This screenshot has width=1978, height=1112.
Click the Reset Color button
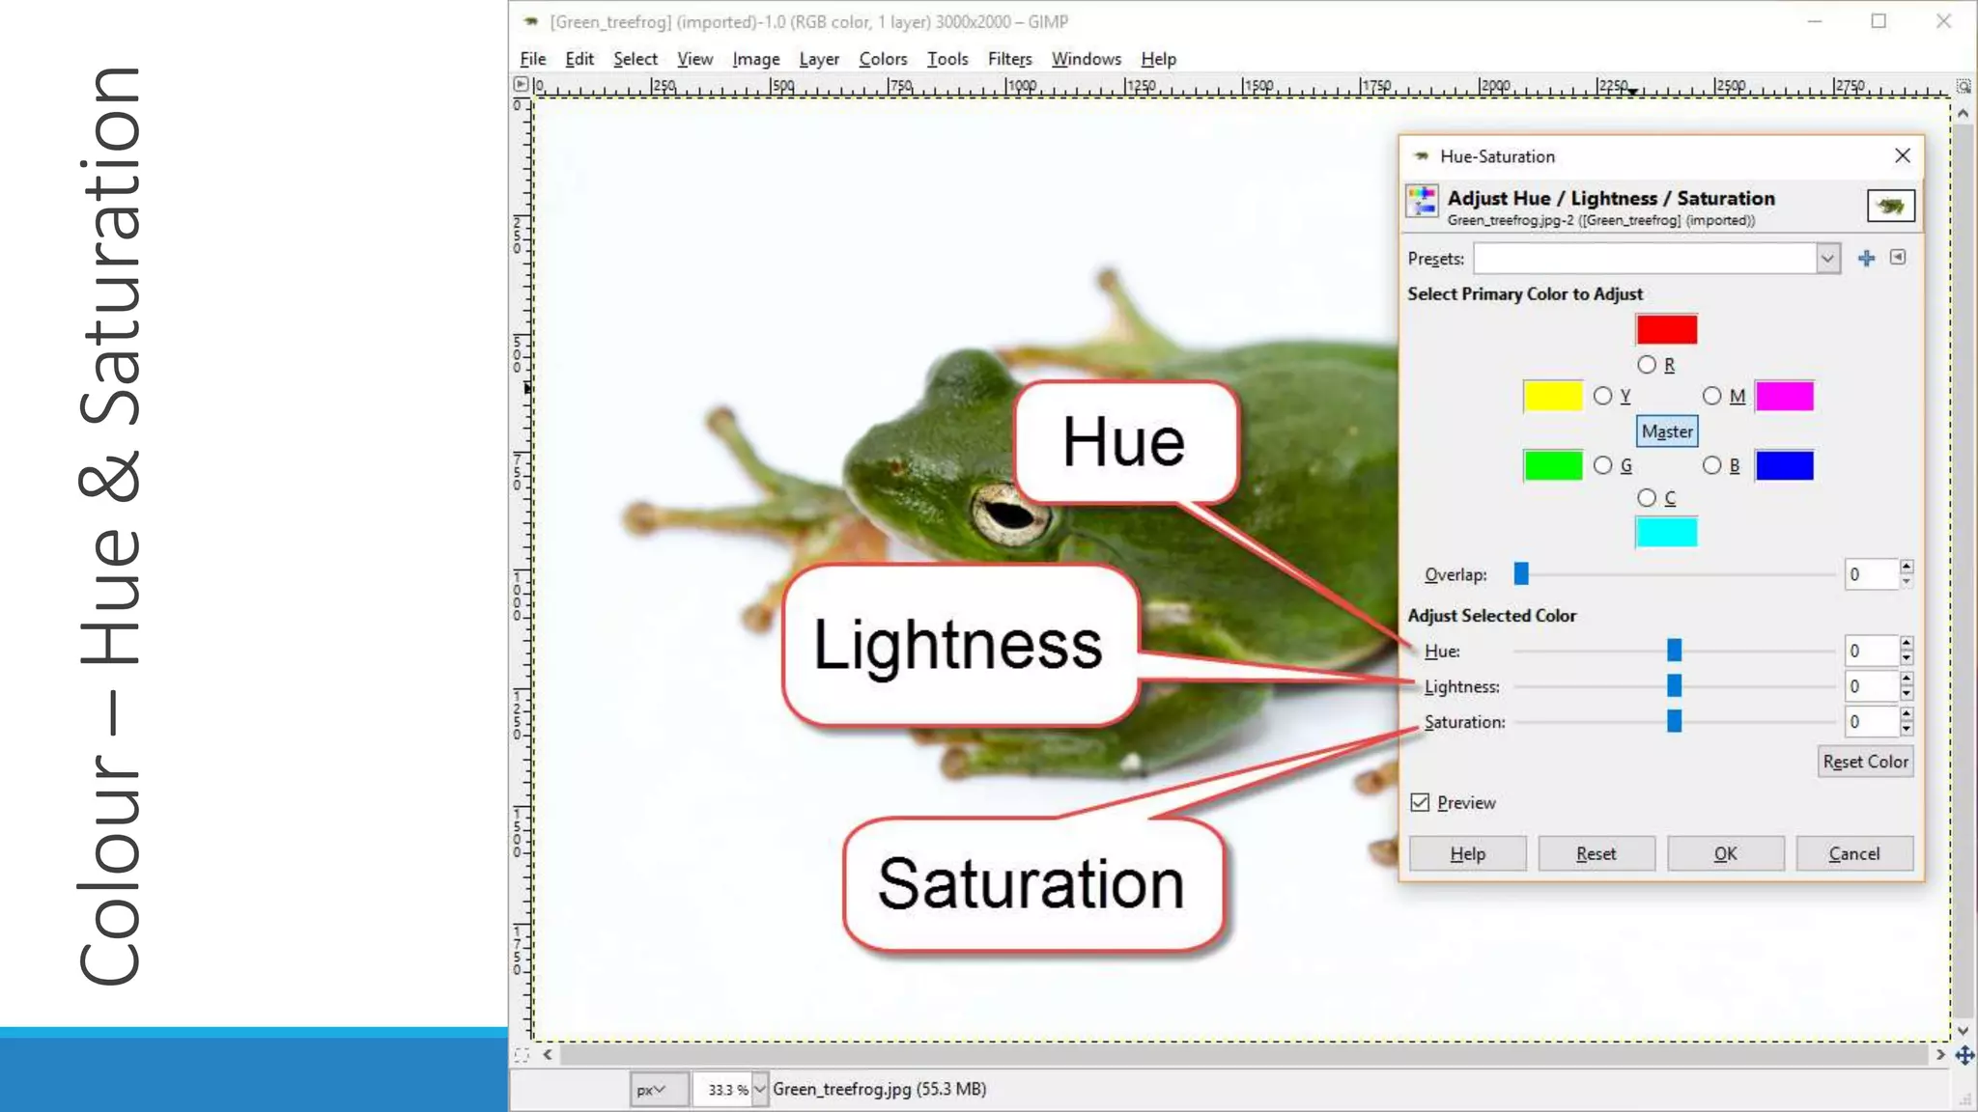1865,762
